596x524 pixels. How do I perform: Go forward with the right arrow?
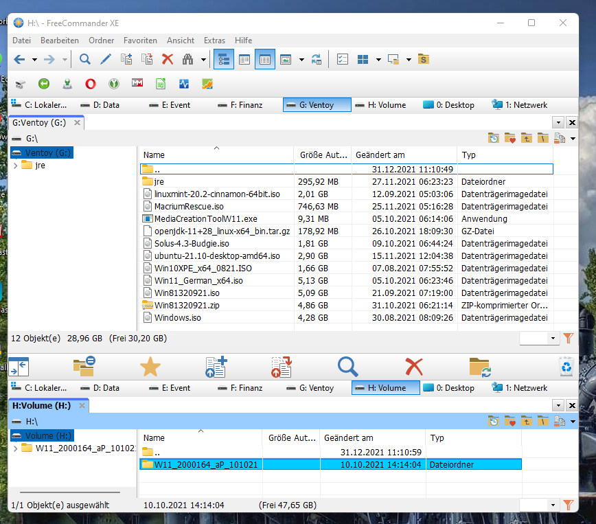[x=49, y=59]
